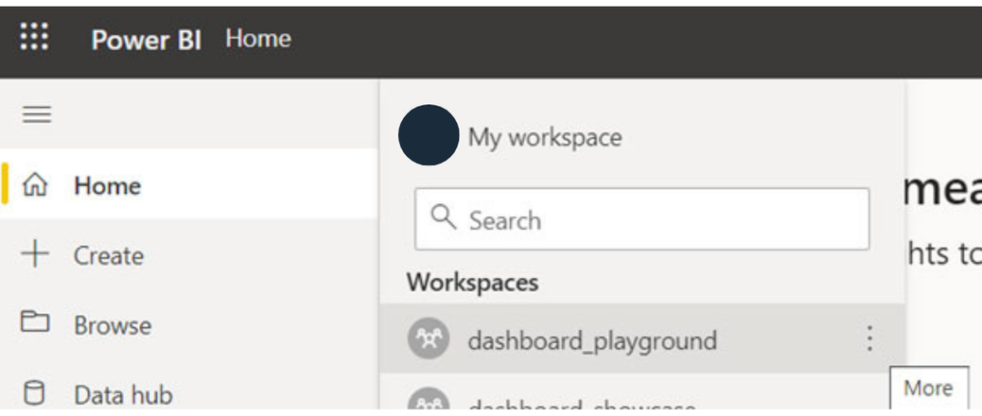
Task: Open Data hub in the left navigation
Action: [123, 395]
